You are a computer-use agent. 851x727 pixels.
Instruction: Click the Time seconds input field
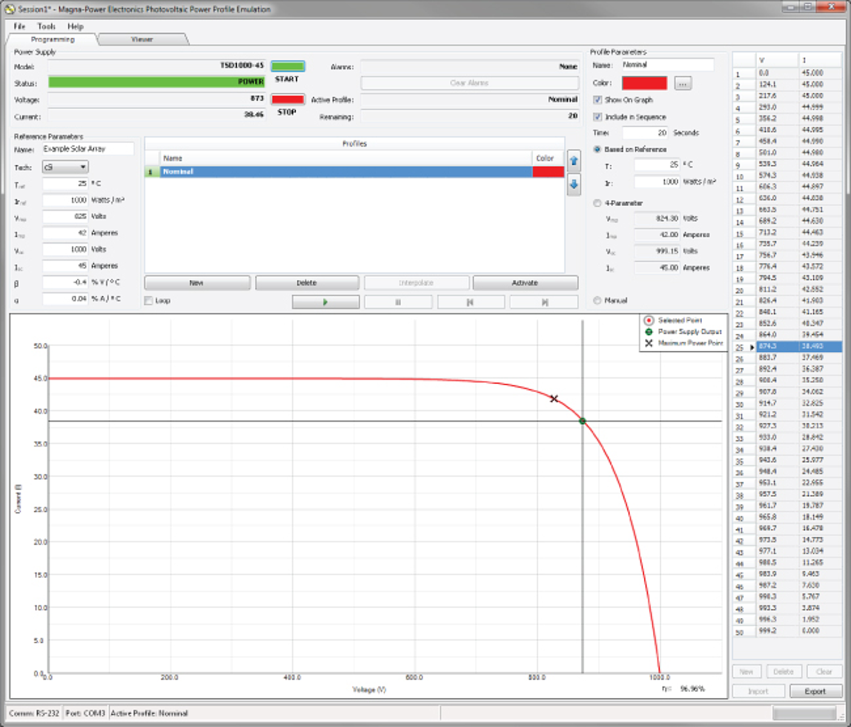pyautogui.click(x=645, y=133)
